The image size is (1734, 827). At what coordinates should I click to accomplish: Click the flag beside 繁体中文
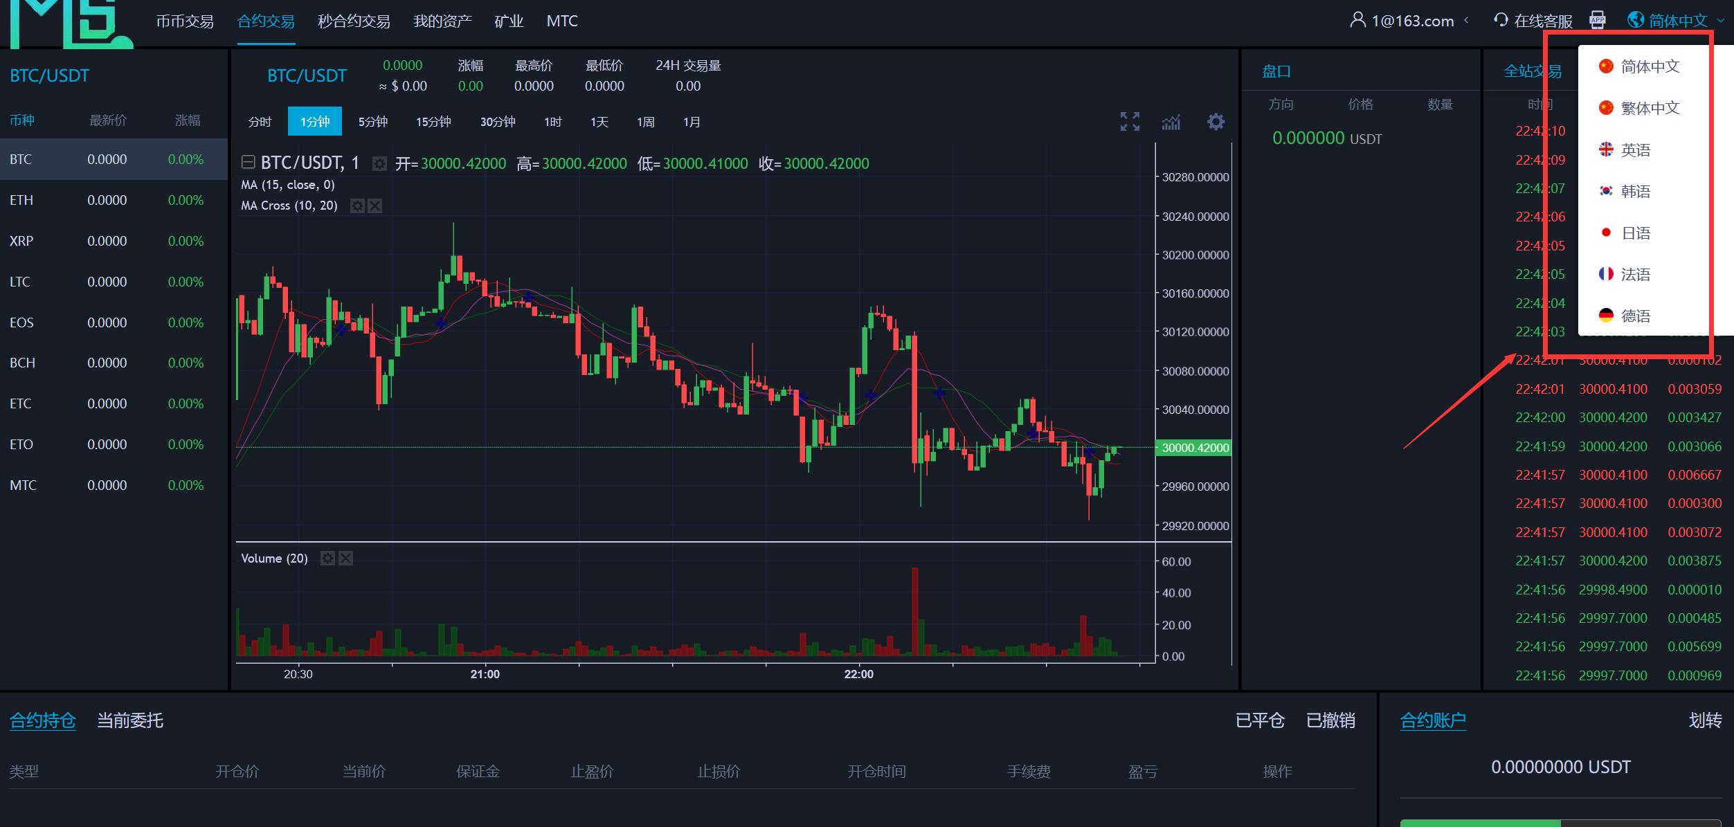coord(1606,108)
